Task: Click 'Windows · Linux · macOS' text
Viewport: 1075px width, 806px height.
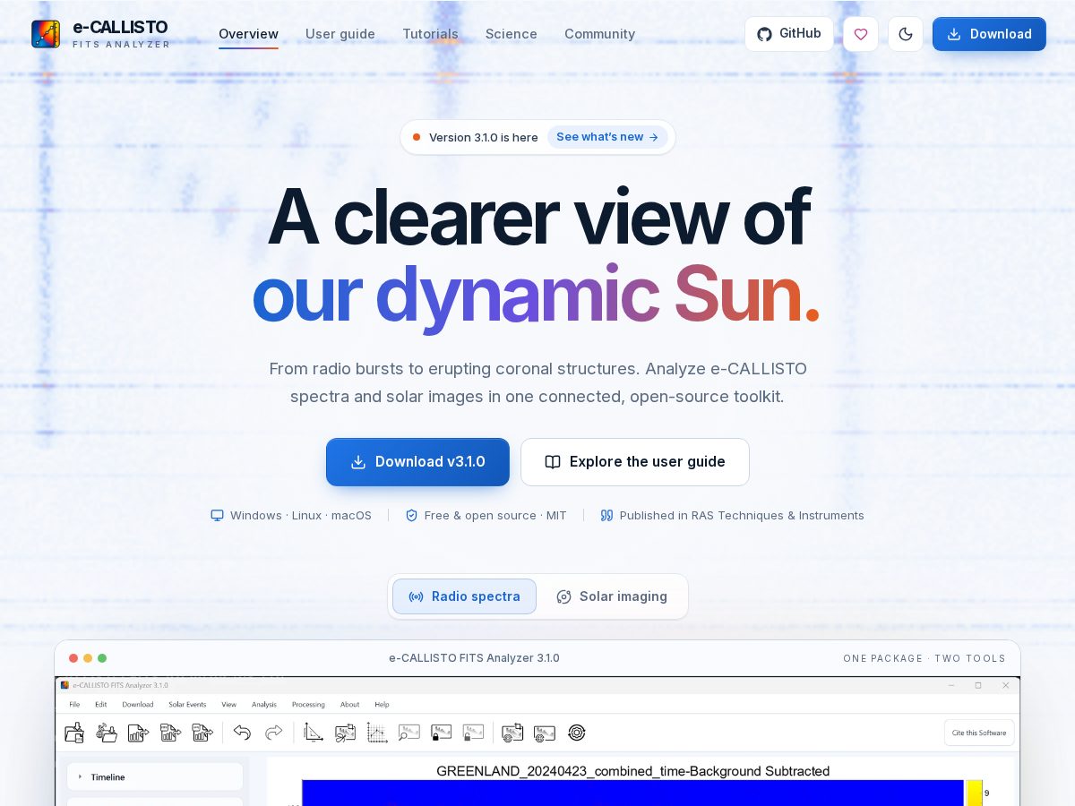Action: [x=301, y=516]
